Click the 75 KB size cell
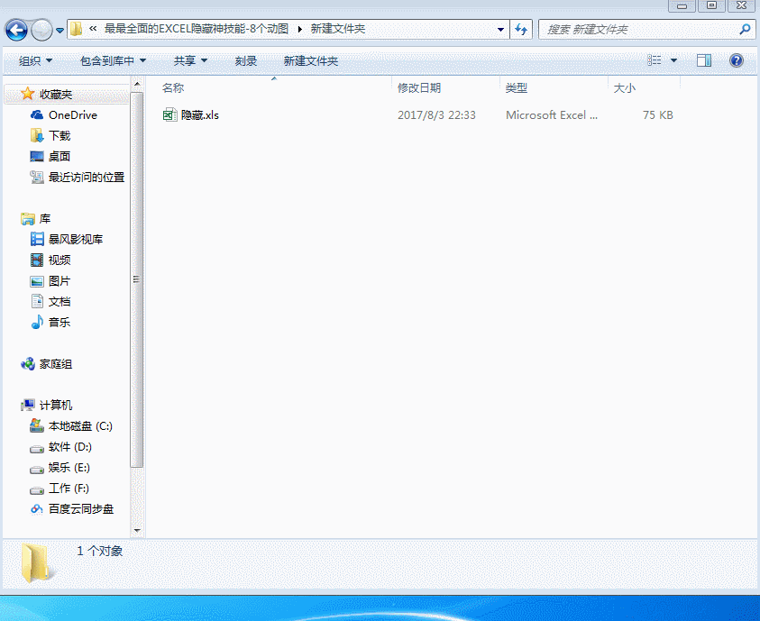The width and height of the screenshot is (760, 621). pyautogui.click(x=658, y=114)
